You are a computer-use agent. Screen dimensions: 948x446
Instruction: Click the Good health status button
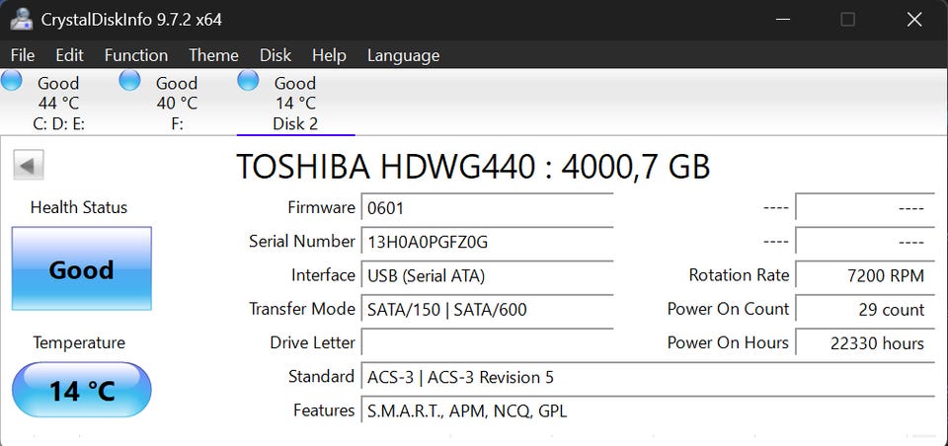point(81,269)
